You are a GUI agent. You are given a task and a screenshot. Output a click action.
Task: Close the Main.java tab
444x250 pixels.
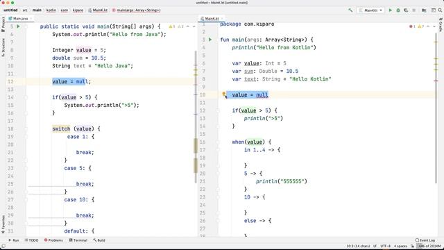[31, 19]
